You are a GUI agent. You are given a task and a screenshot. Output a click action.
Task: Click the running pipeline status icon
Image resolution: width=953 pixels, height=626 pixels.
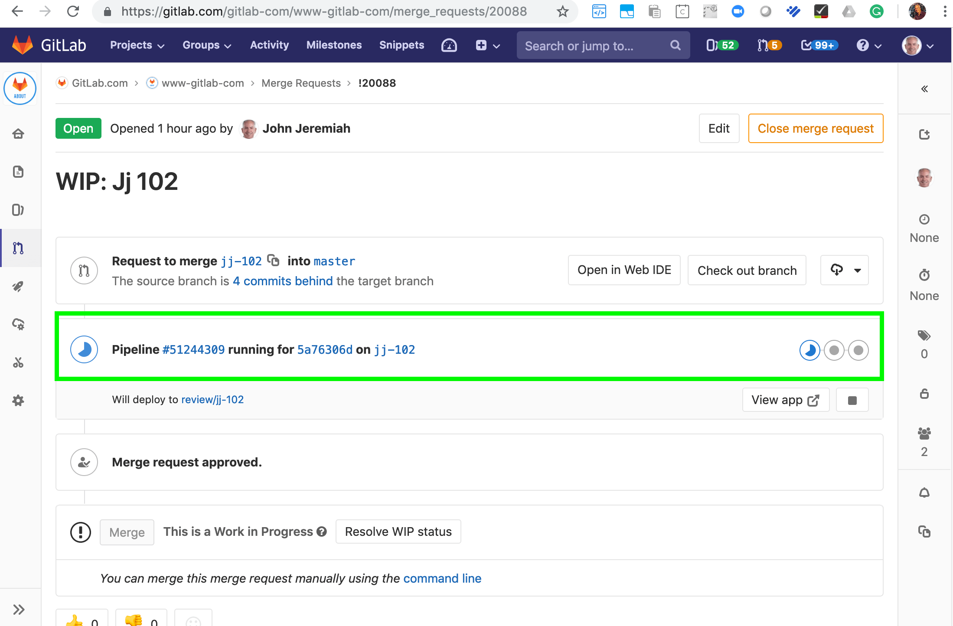pyautogui.click(x=84, y=349)
